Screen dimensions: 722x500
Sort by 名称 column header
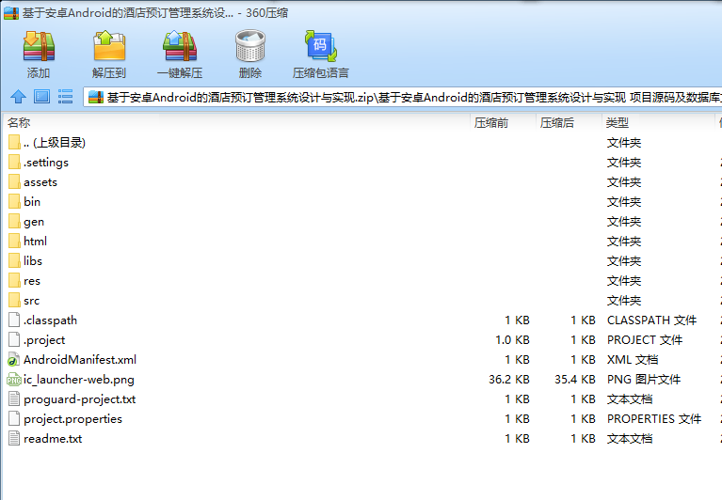click(19, 123)
